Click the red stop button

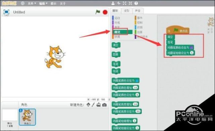[105, 12]
